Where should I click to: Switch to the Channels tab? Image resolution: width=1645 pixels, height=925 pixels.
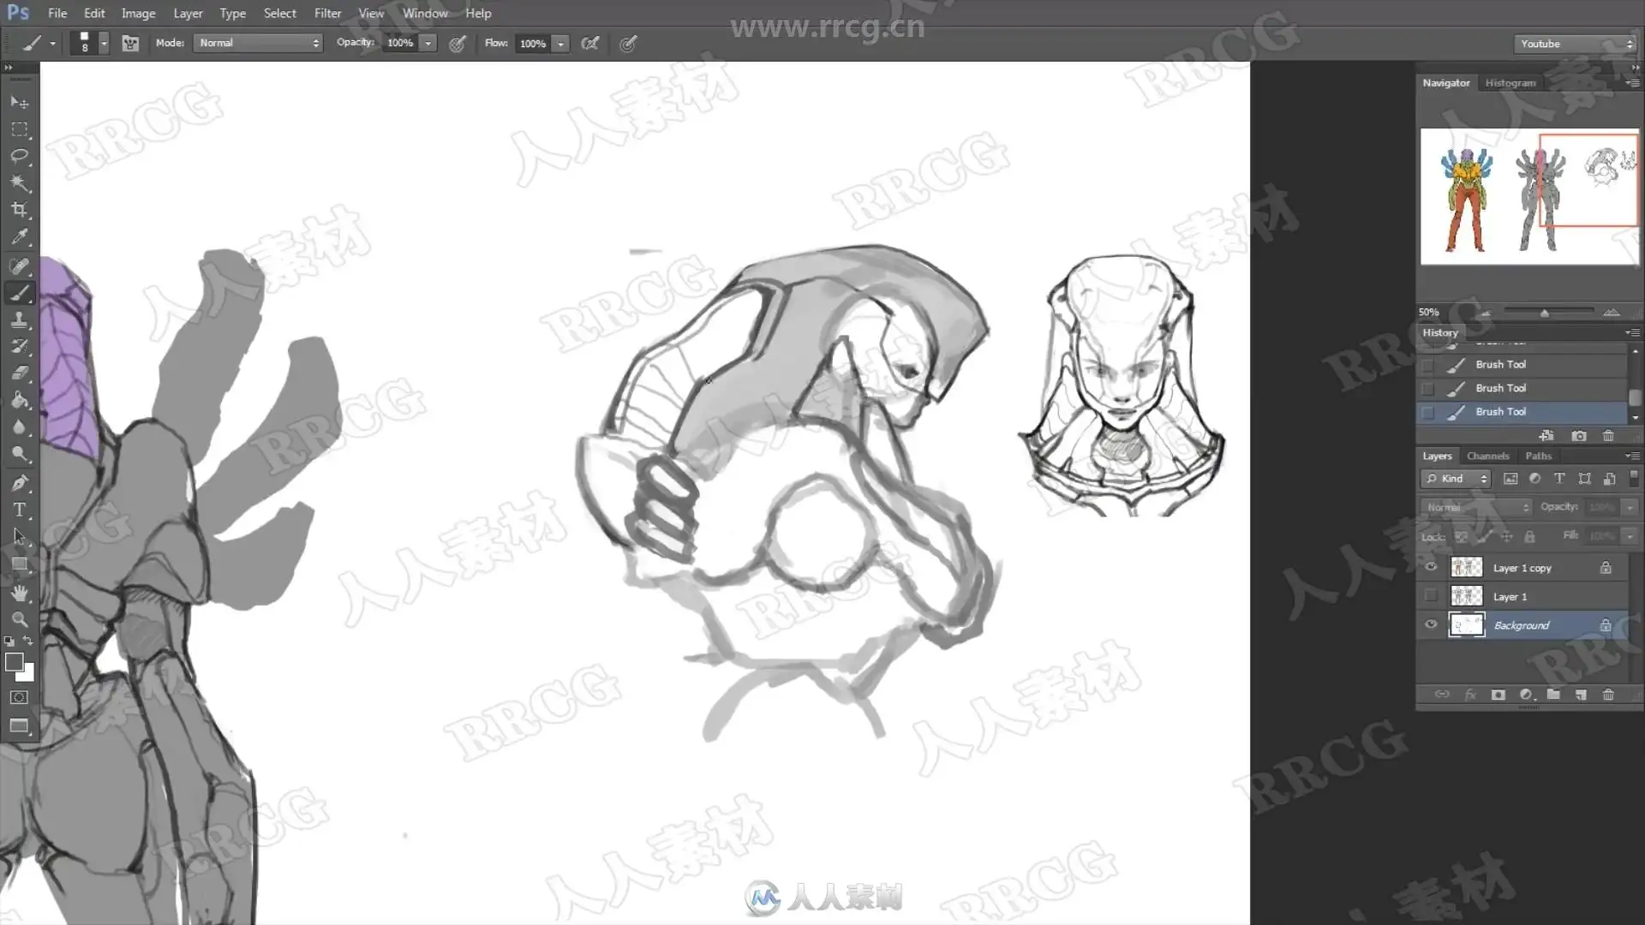[x=1487, y=456]
